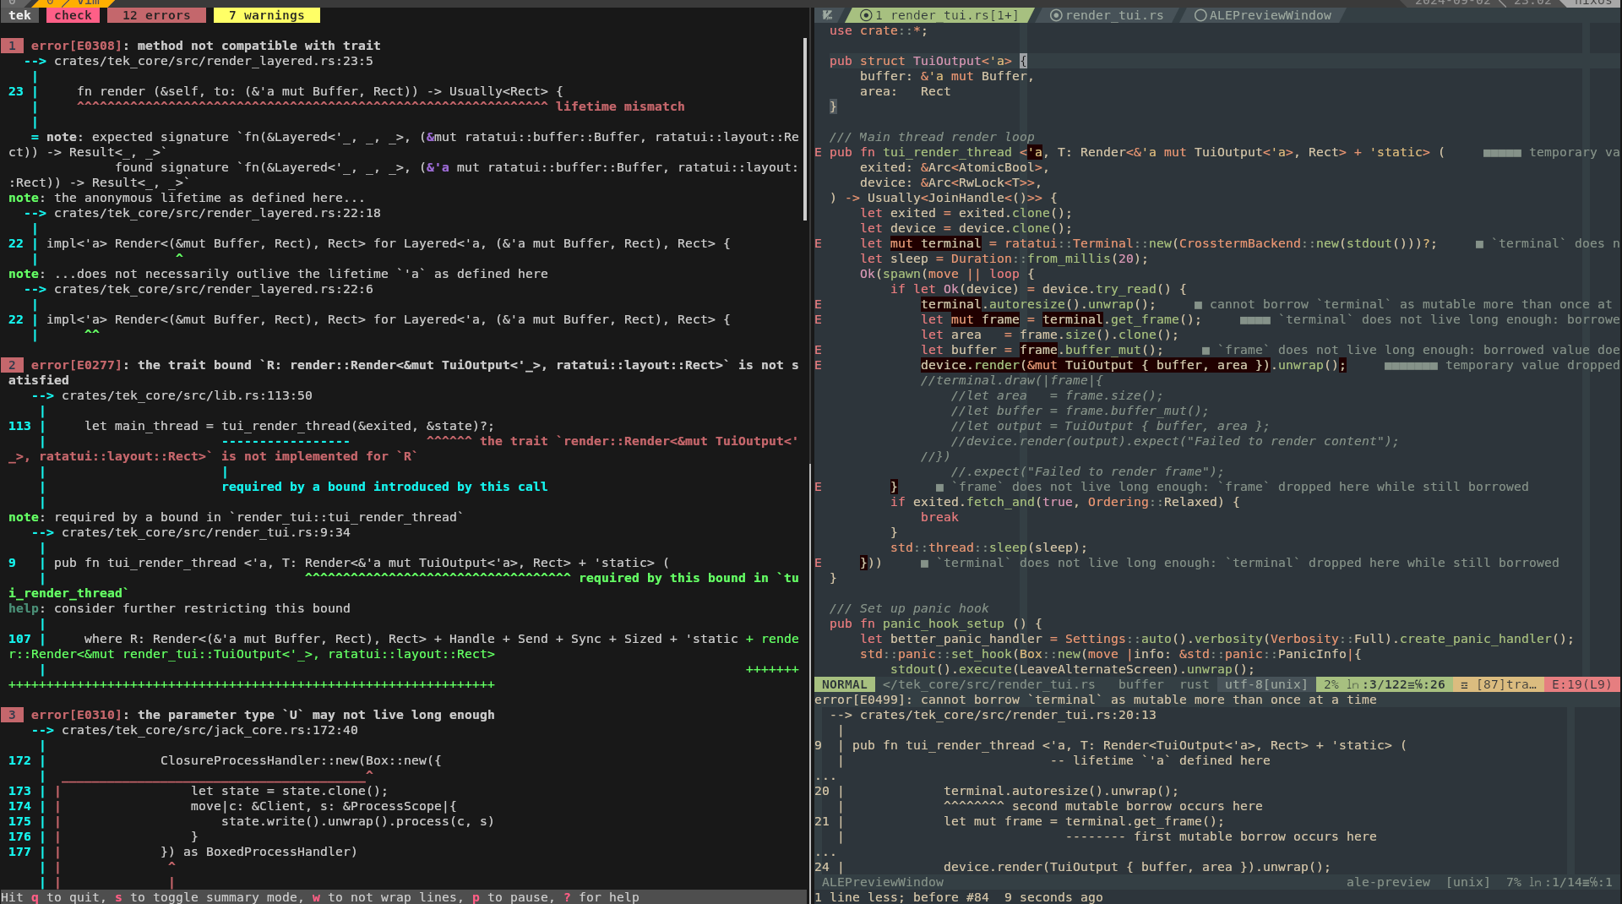Click 'pub fn panic_hook_setup' definition line
This screenshot has width=1622, height=904.
click(x=935, y=624)
